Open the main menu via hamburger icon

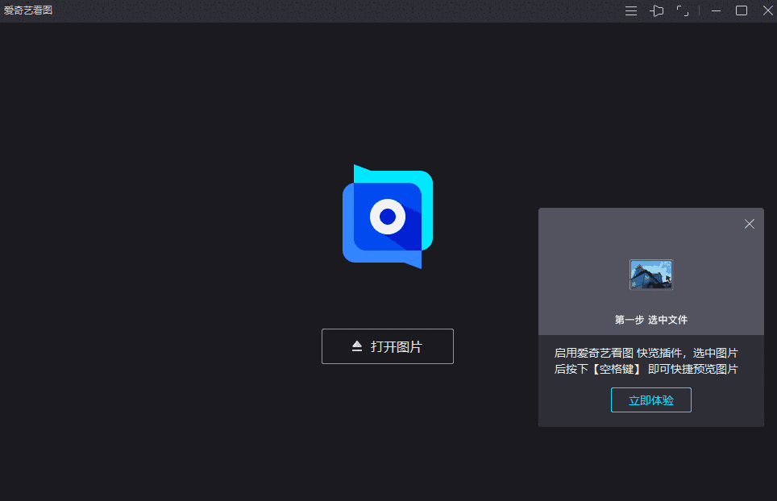coord(630,10)
